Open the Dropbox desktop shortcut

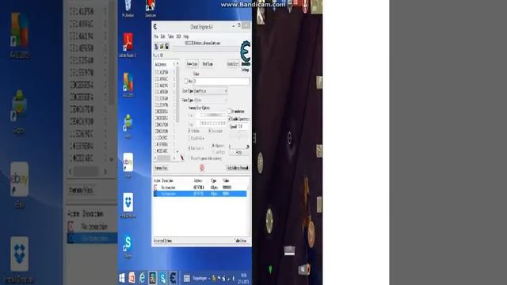tap(128, 206)
